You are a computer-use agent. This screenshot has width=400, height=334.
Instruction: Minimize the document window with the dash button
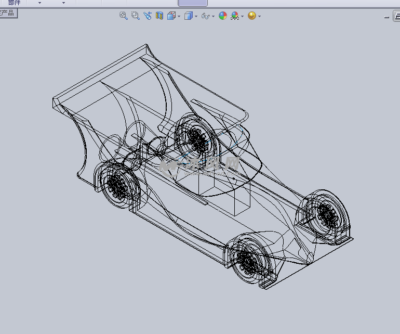pyautogui.click(x=386, y=17)
